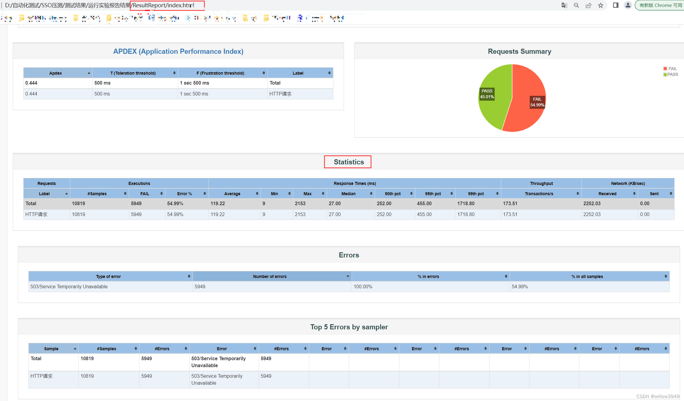The height and width of the screenshot is (401, 684).
Task: Click the Google Translate icon in the address bar
Action: [x=564, y=5]
